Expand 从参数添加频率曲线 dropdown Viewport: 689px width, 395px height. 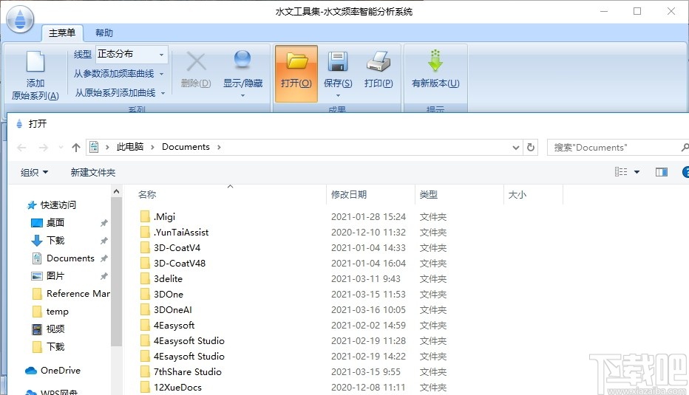pyautogui.click(x=162, y=74)
